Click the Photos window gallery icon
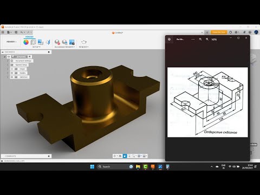The height and width of the screenshot is (195, 260). 169,39
